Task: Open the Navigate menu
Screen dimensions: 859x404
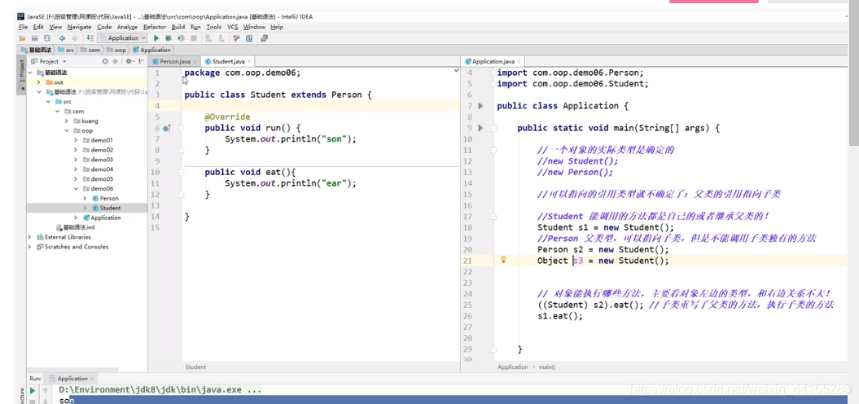Action: point(80,27)
